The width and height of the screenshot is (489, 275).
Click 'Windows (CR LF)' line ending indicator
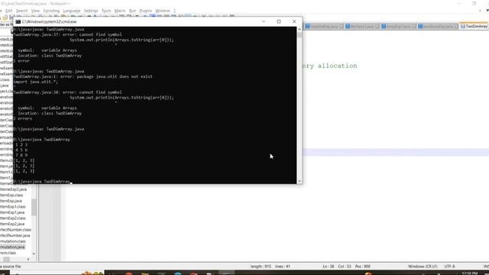(423, 267)
